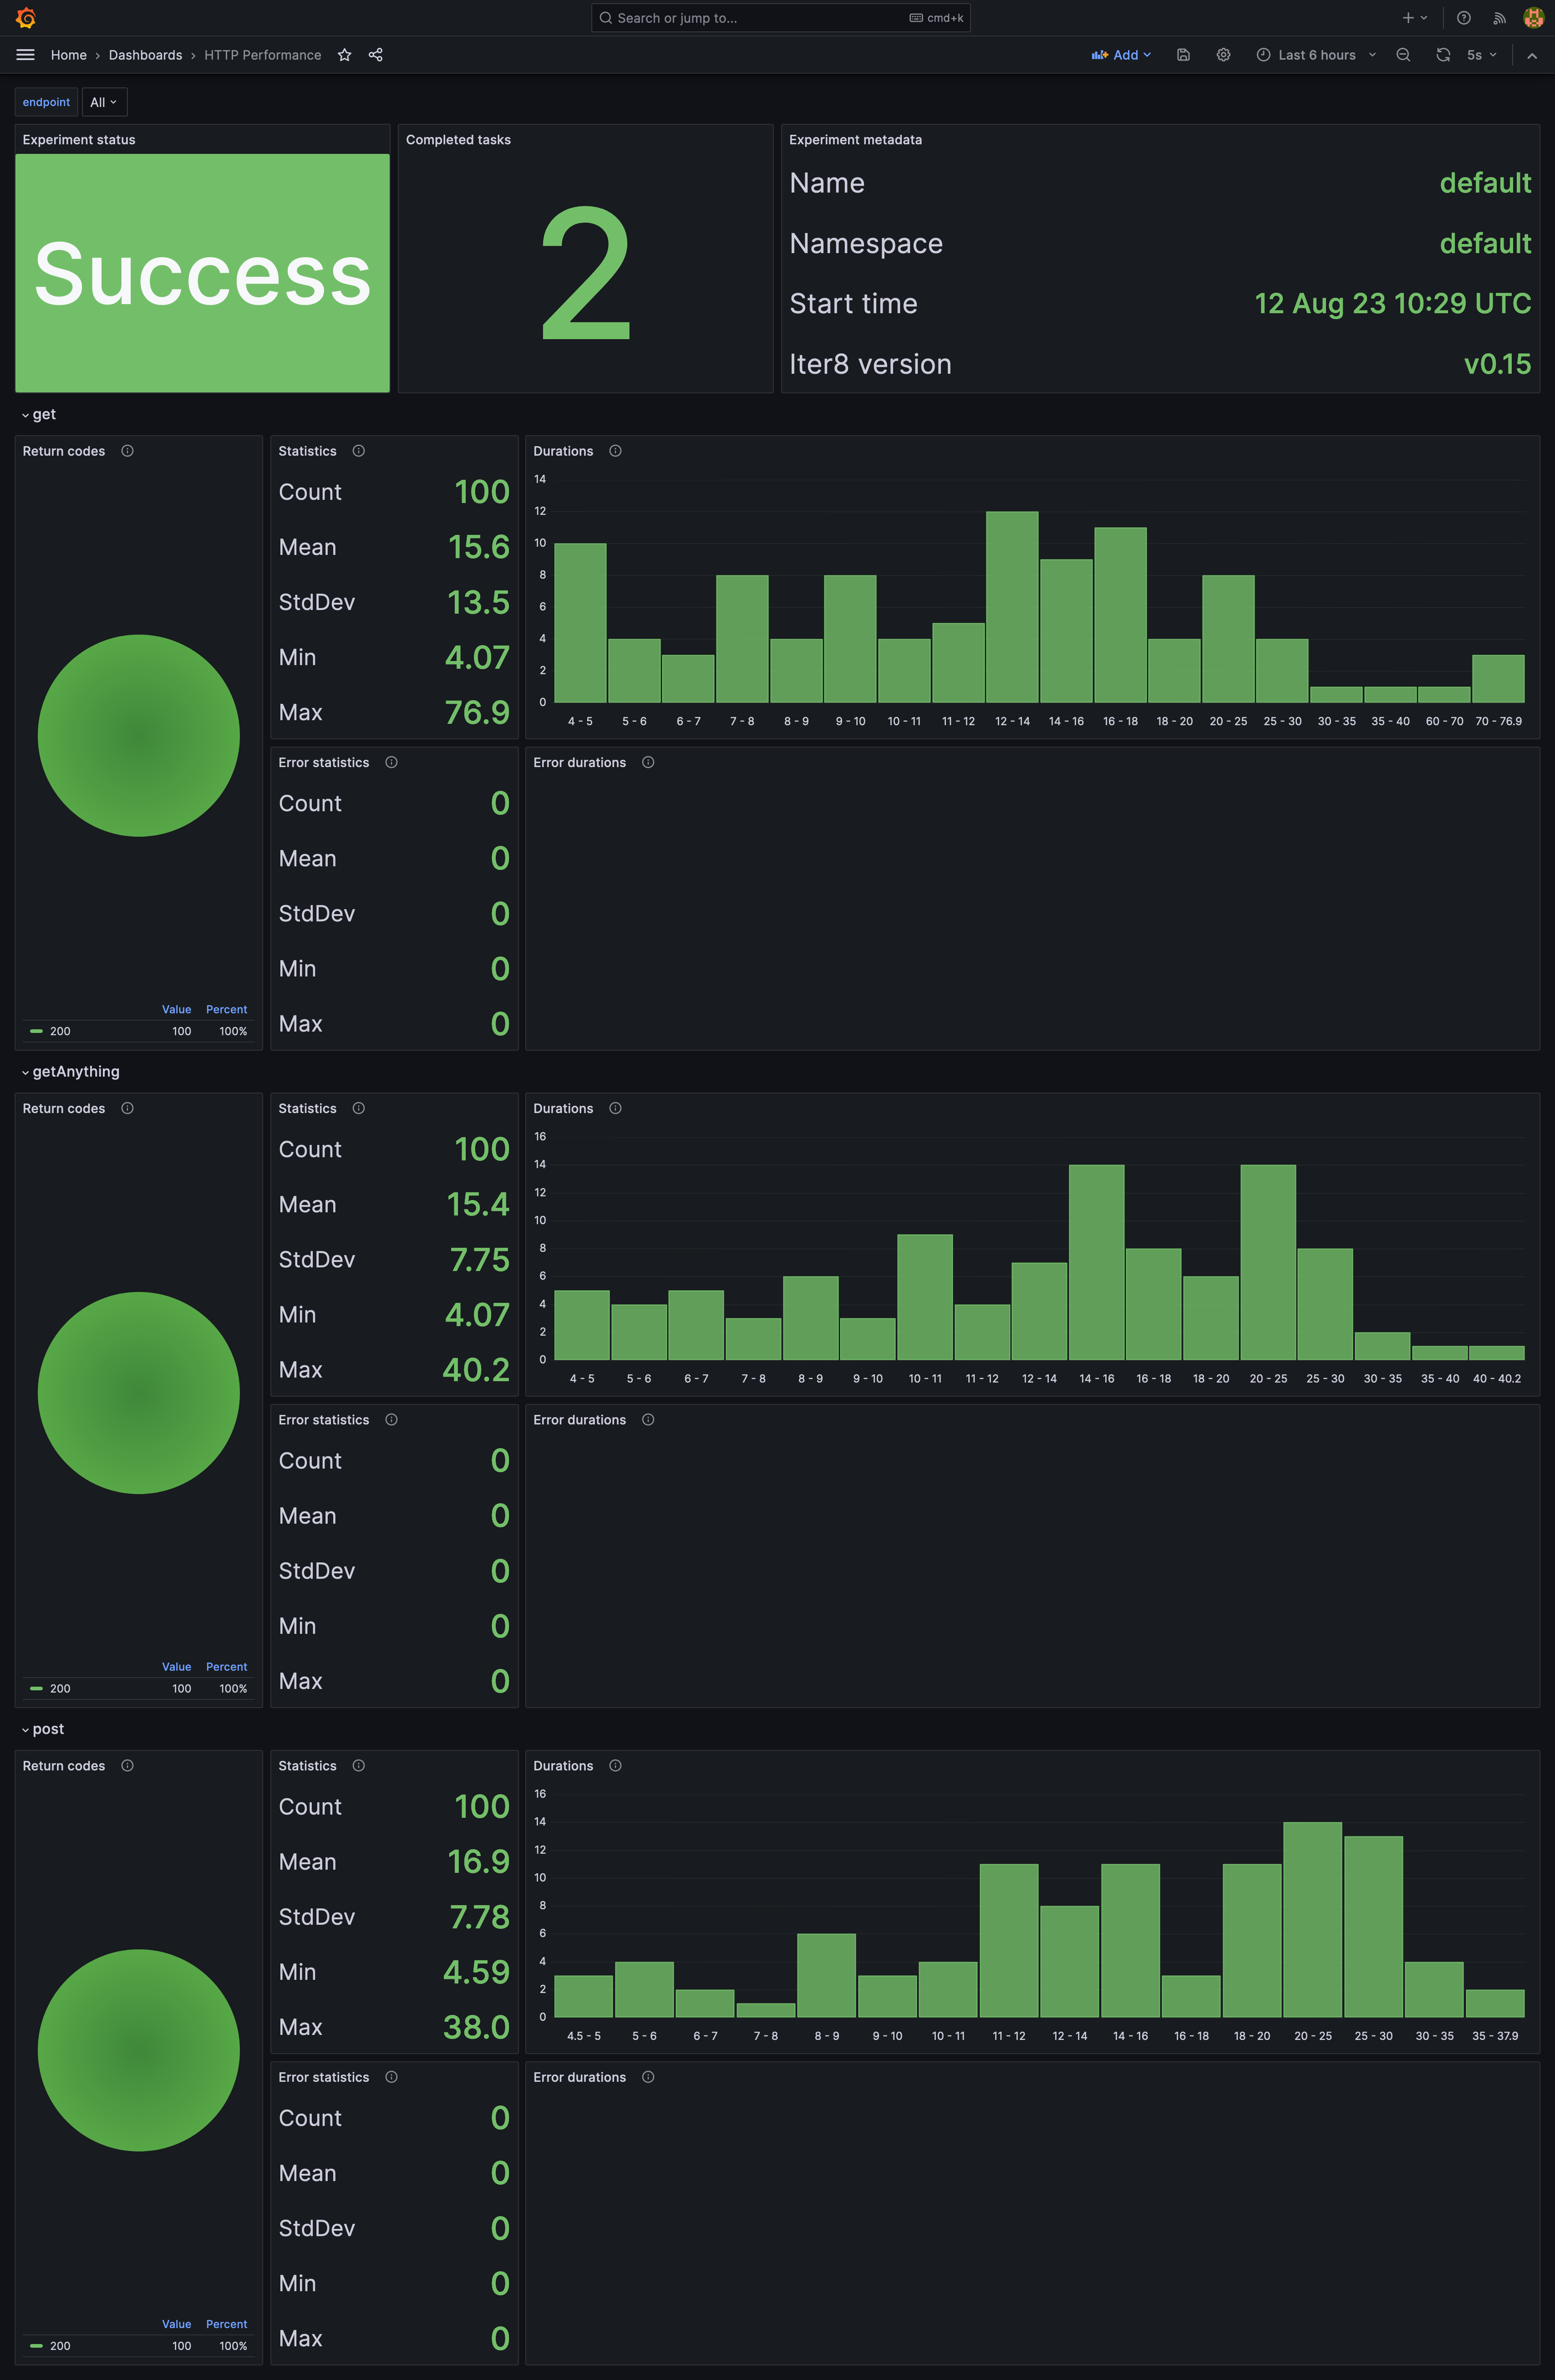
Task: Collapse top toolbar with chevron-up icon
Action: click(x=1532, y=55)
